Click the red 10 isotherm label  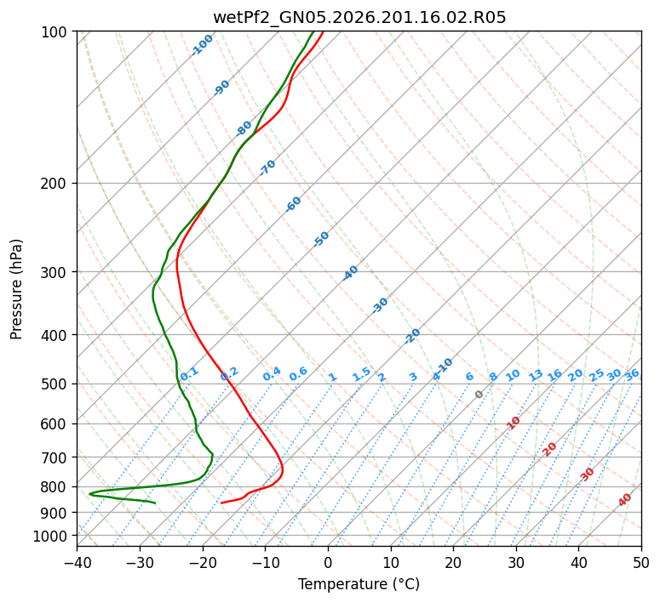(x=514, y=423)
